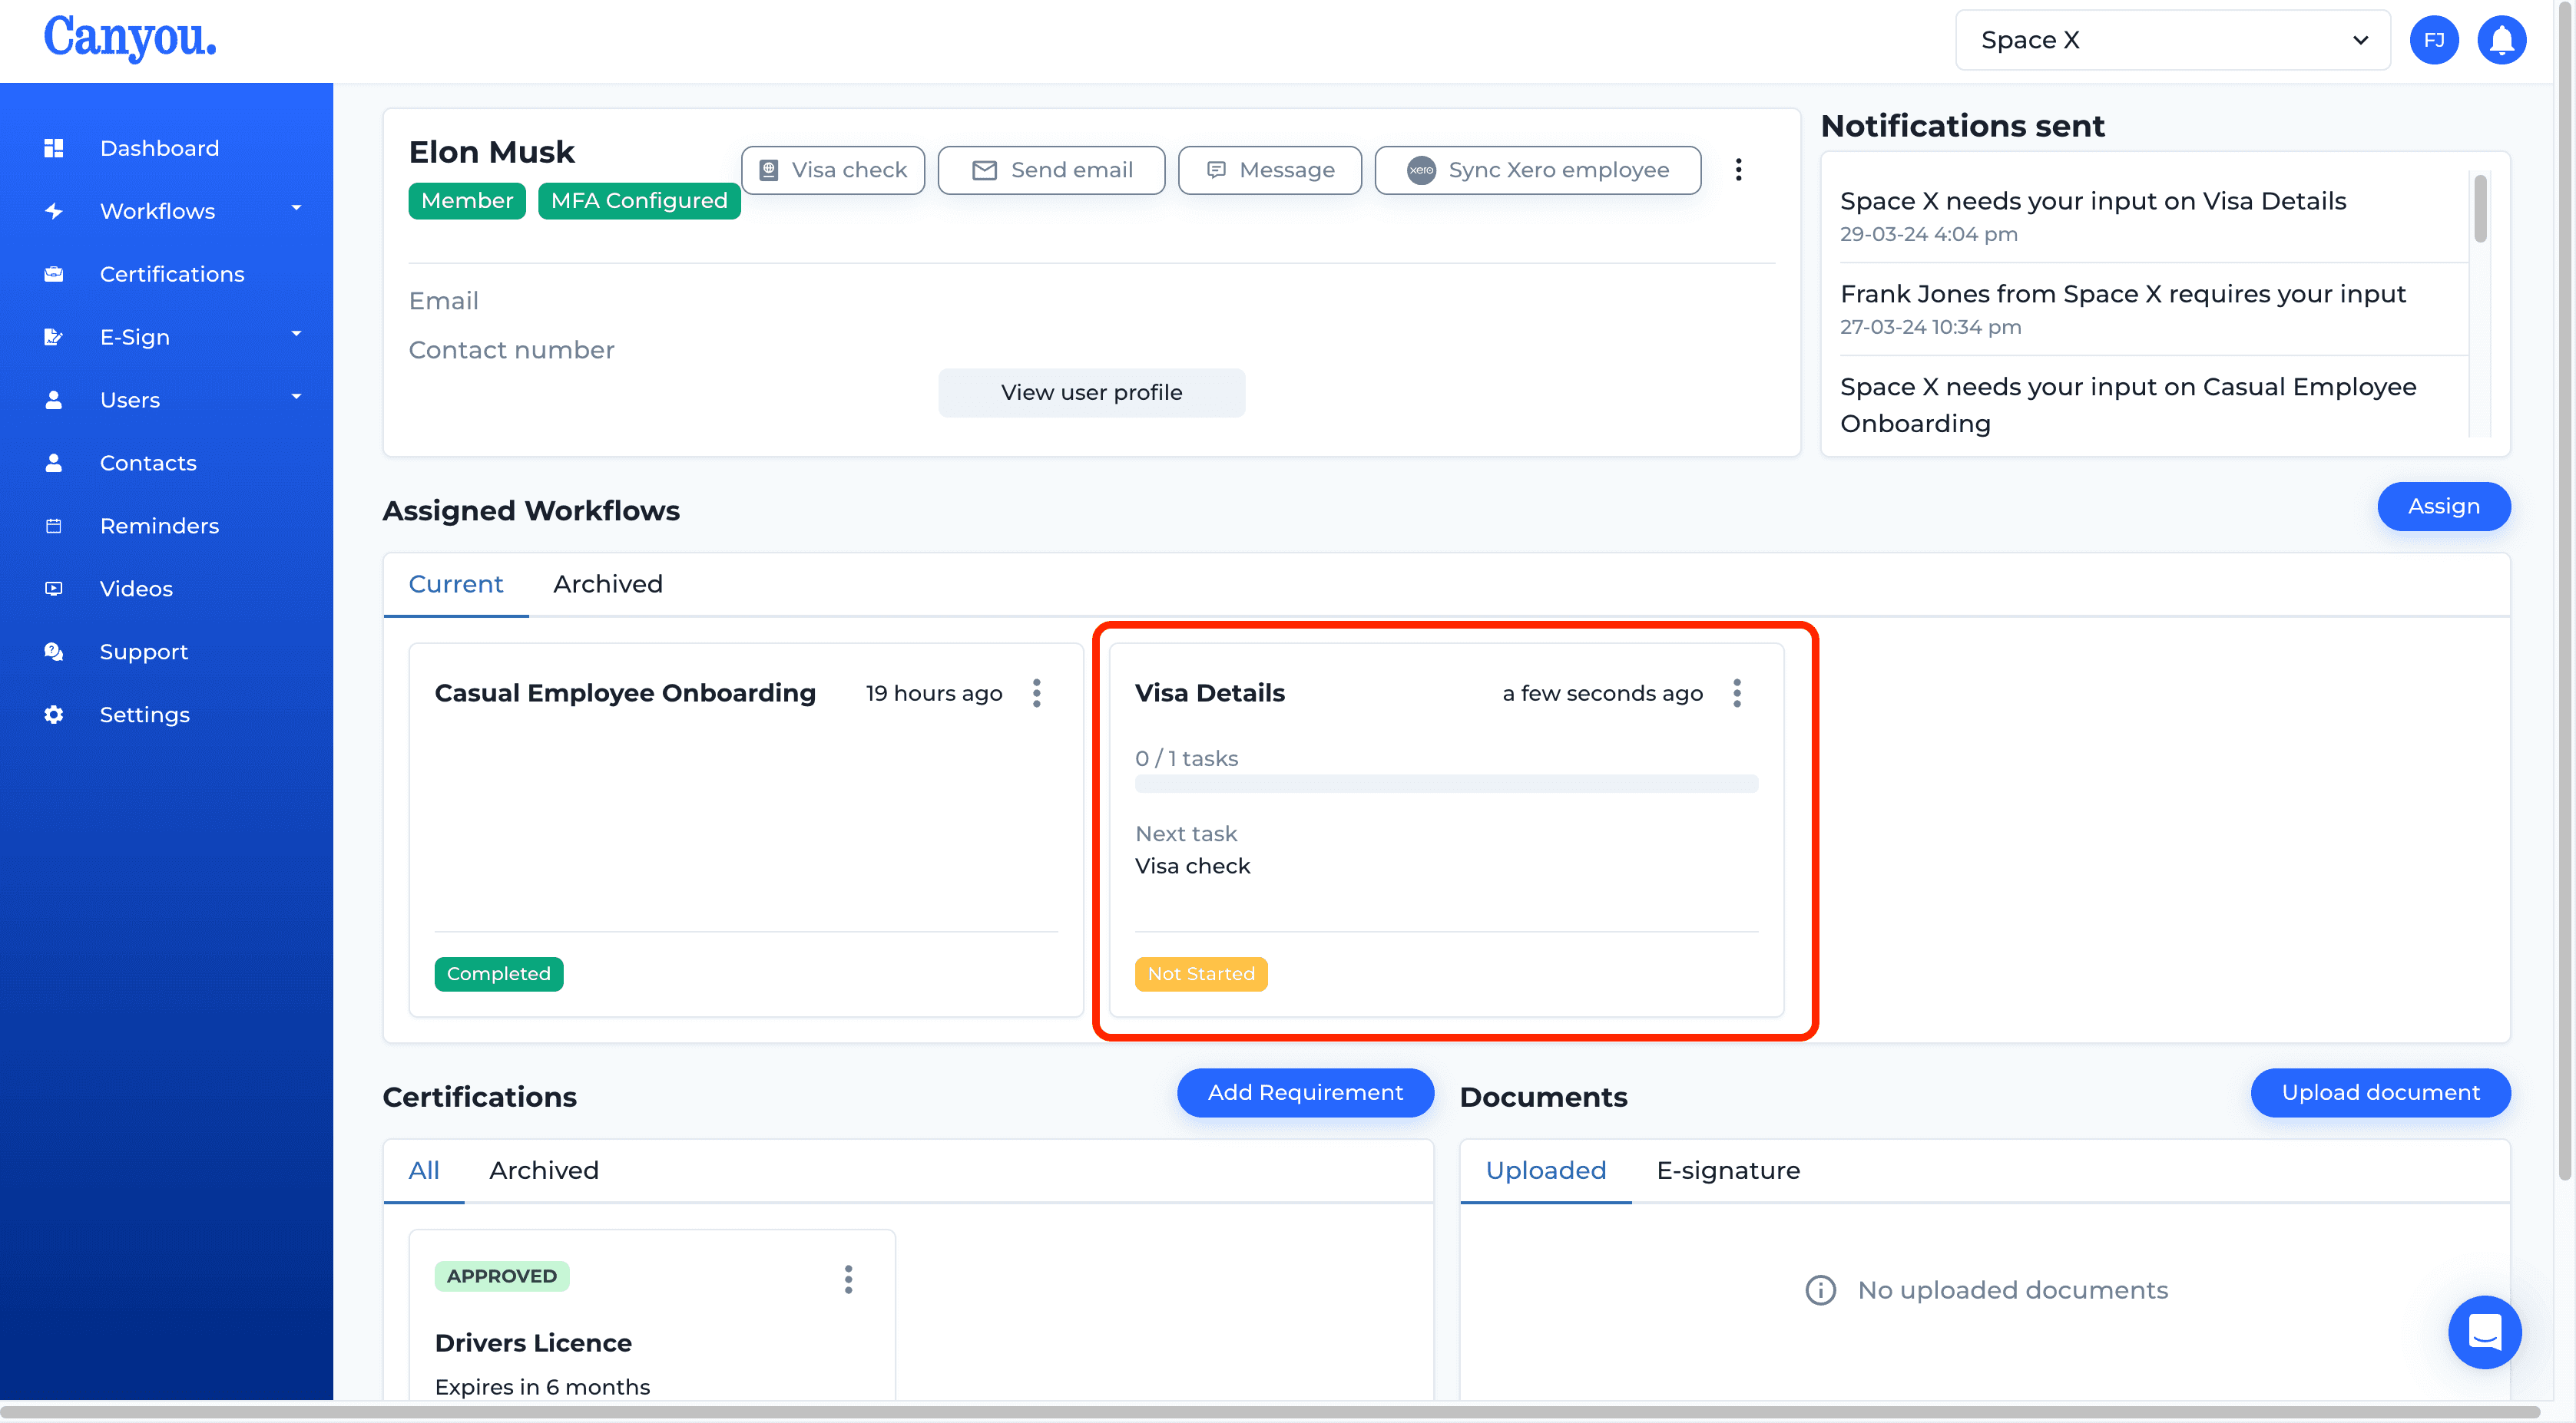Select the Uploaded documents tab
Screen dimensions: 2576x1423
pyautogui.click(x=1546, y=1170)
